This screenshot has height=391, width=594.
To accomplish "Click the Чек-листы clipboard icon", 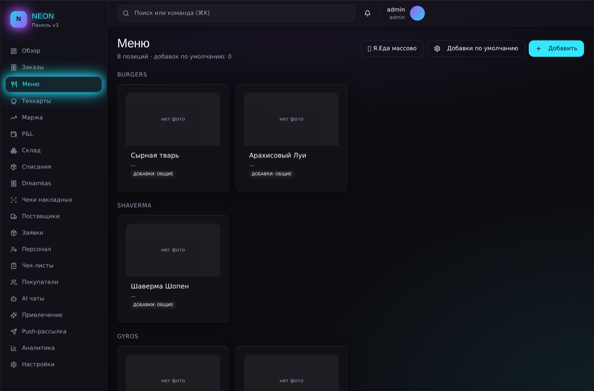I will click(14, 266).
